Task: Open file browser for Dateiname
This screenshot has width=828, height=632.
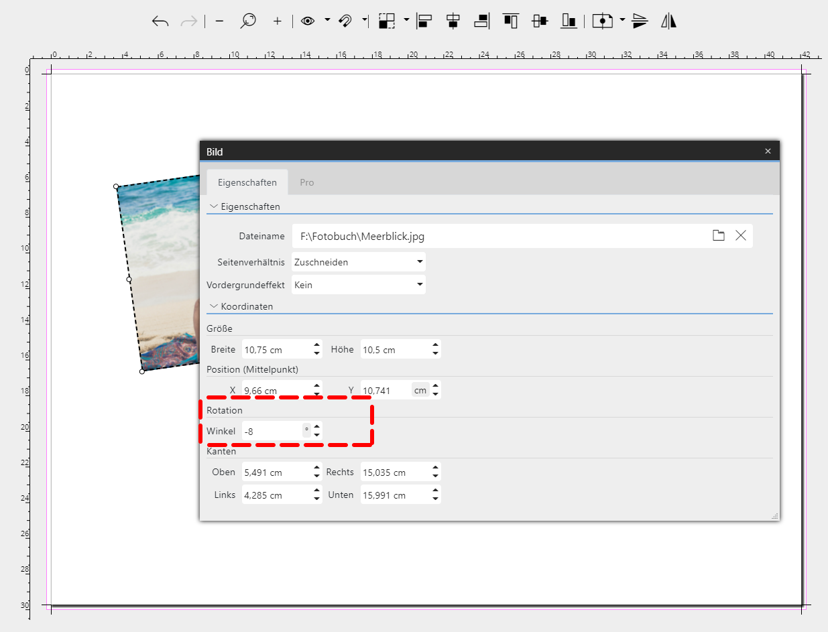Action: tap(718, 235)
